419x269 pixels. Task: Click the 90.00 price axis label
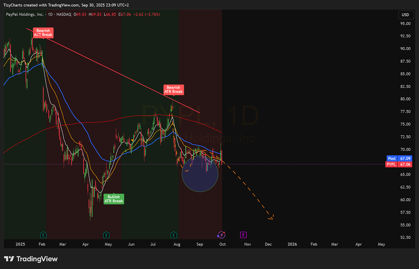click(405, 49)
